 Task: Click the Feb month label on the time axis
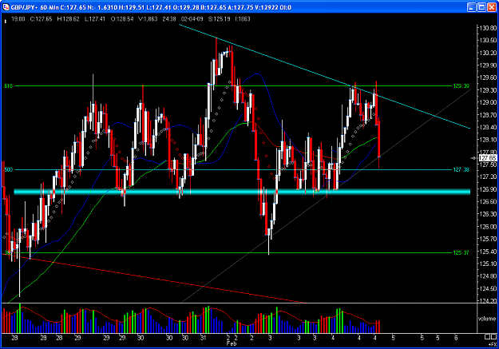tap(232, 344)
